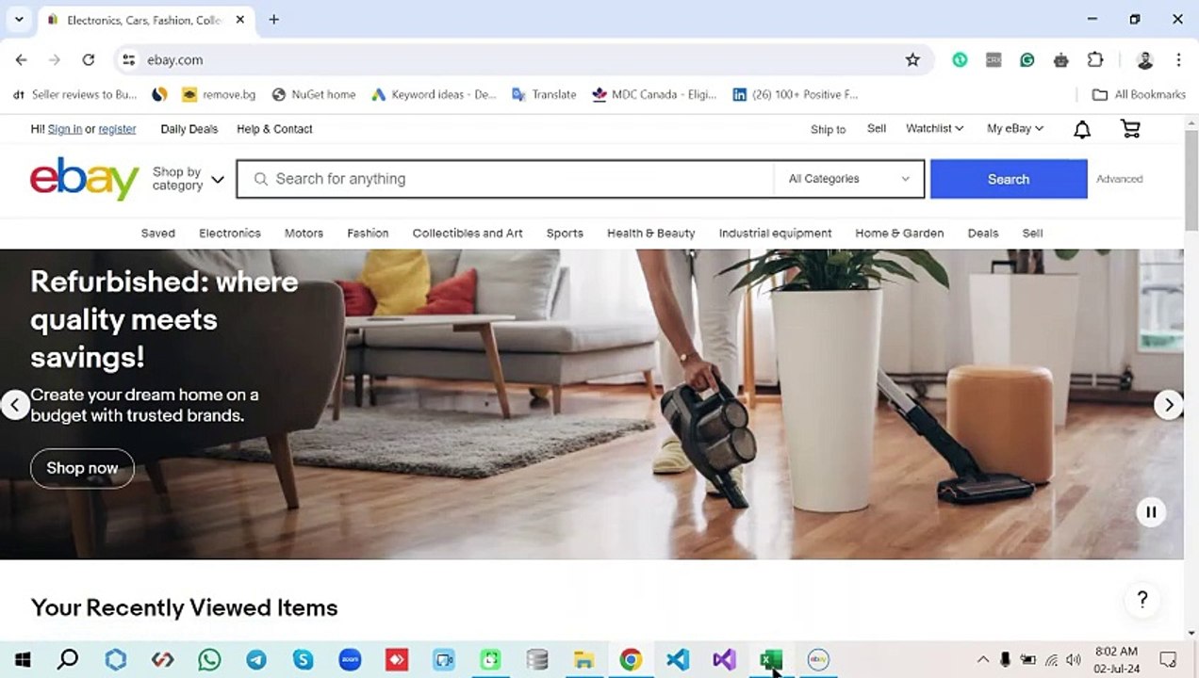
Task: Open the notifications bell
Action: point(1082,129)
